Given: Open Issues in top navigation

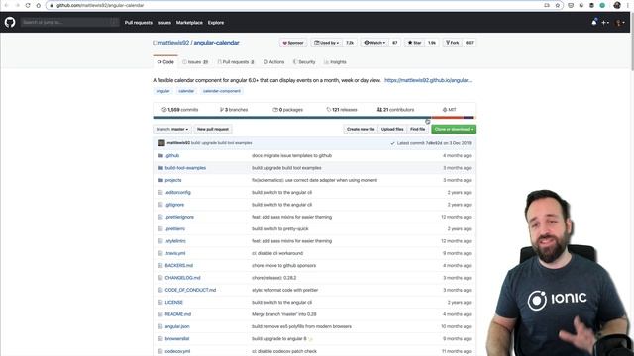Looking at the screenshot, I should 164,23.
